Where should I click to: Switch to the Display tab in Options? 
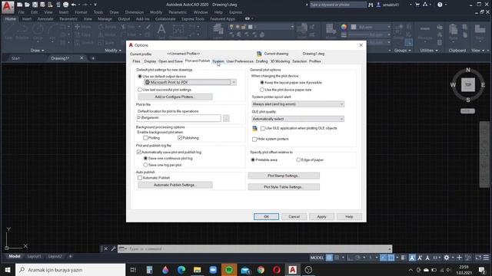pyautogui.click(x=150, y=61)
